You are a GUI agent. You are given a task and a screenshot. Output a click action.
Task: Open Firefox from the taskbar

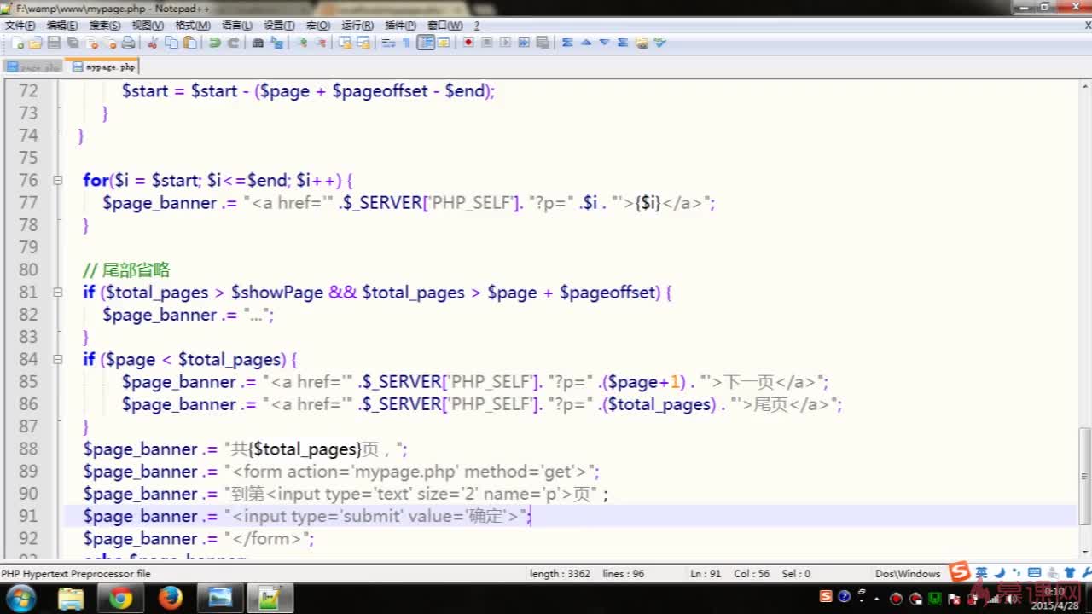pos(170,599)
